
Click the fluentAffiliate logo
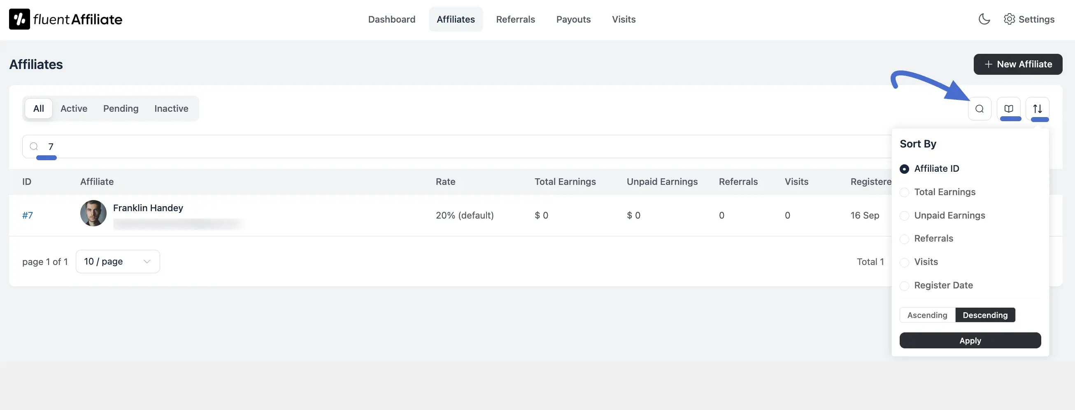[65, 19]
